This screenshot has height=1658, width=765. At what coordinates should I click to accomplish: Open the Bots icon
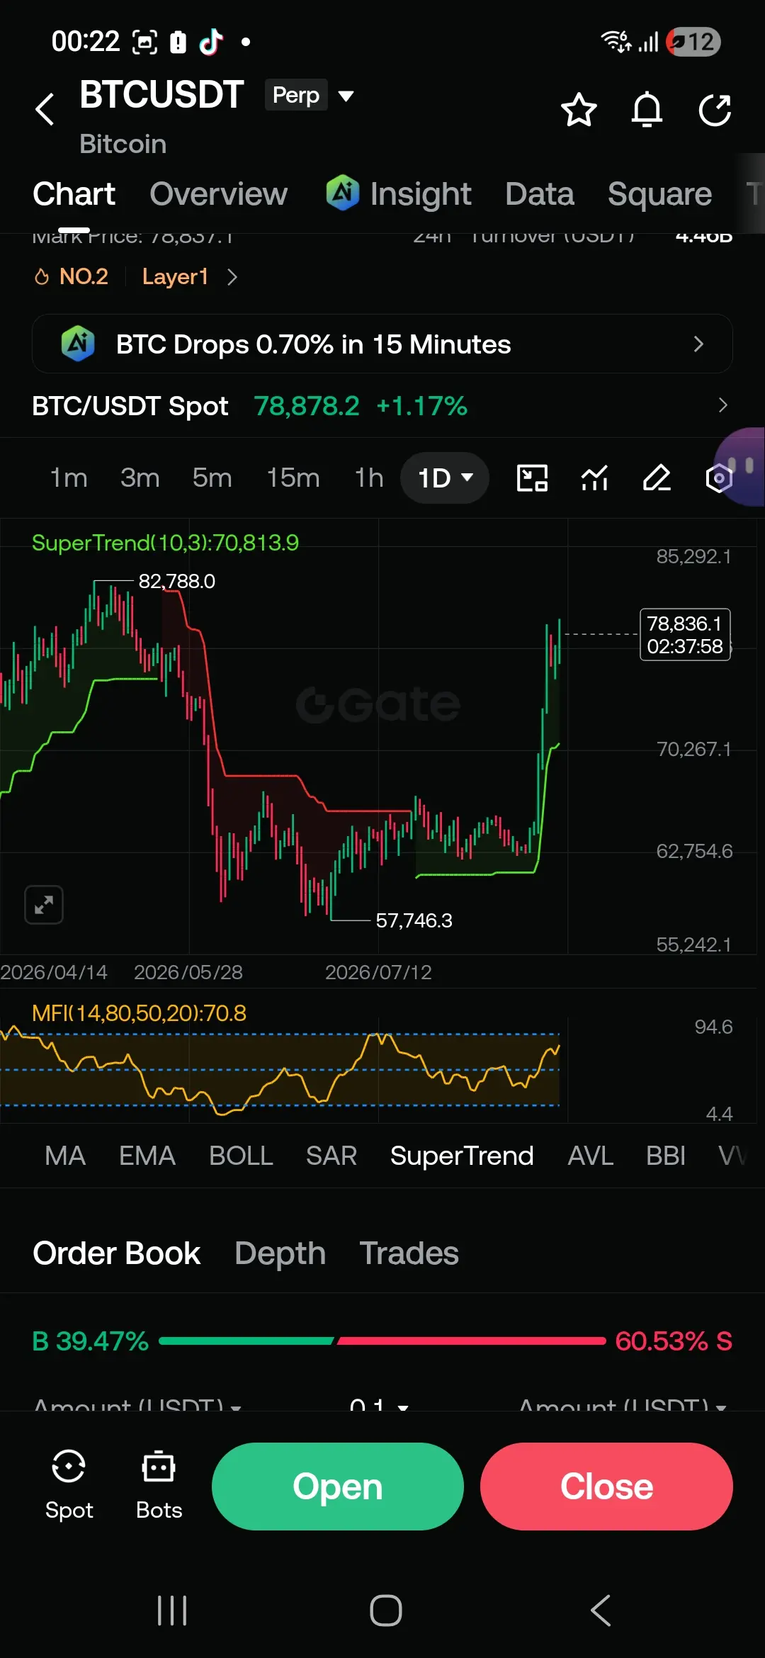159,1484
